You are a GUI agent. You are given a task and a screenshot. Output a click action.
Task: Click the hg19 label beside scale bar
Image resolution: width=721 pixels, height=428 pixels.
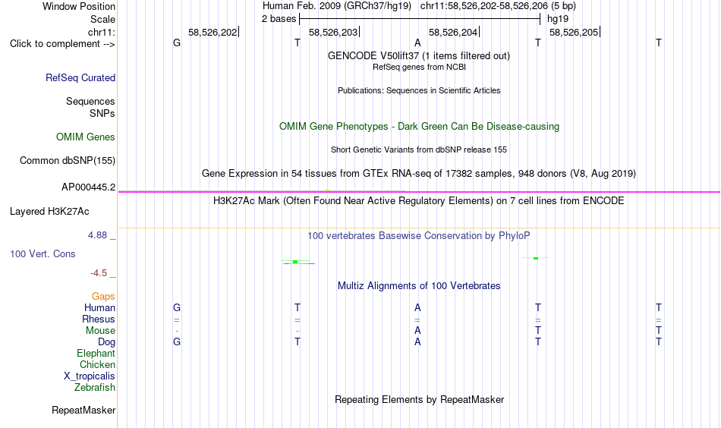pos(558,19)
